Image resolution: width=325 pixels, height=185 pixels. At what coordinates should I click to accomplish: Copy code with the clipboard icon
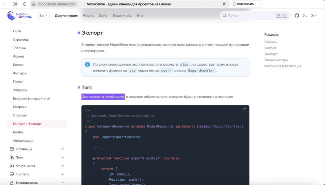click(x=245, y=110)
